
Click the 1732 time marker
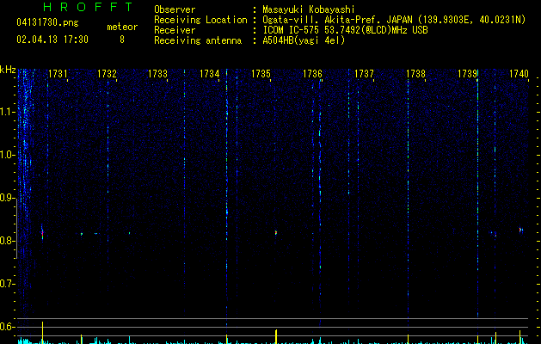pyautogui.click(x=107, y=74)
